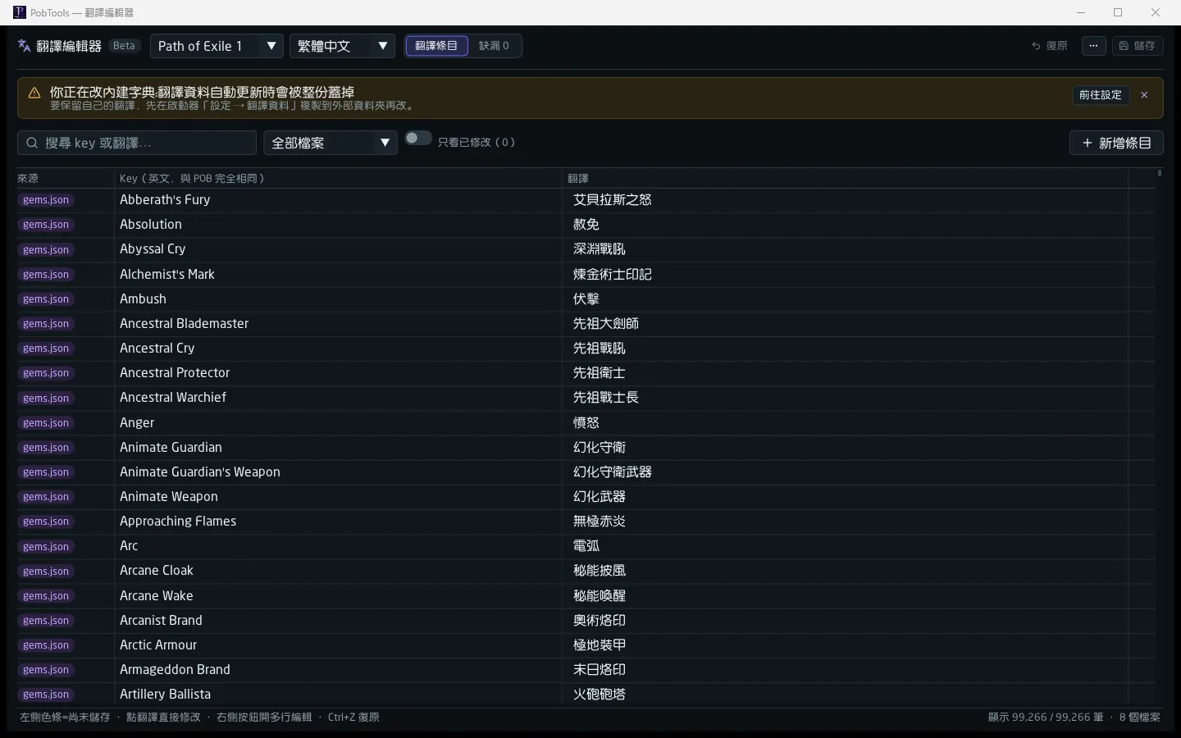The height and width of the screenshot is (738, 1181).
Task: Click the gems.json tag in the Anger row
Action: point(46,423)
